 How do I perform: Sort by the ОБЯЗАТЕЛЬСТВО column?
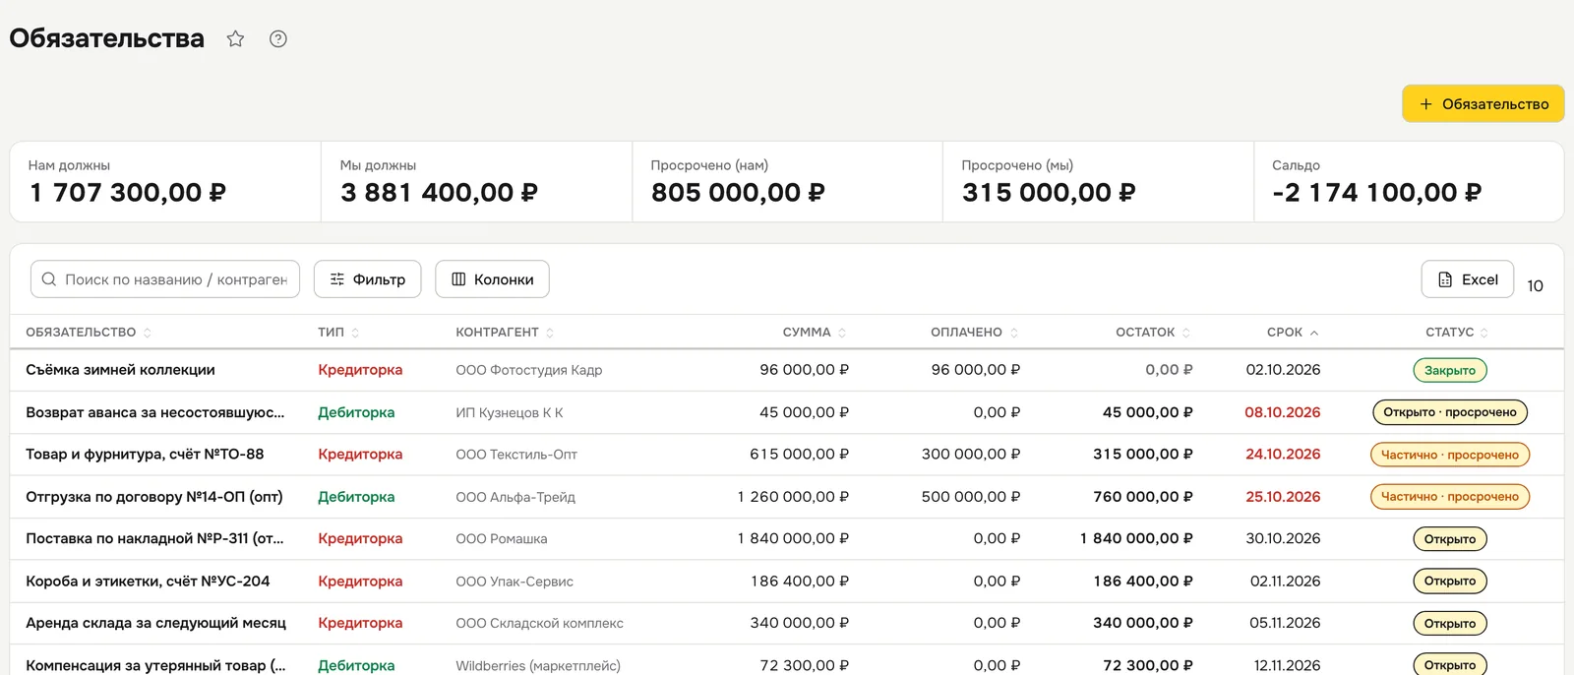89,333
